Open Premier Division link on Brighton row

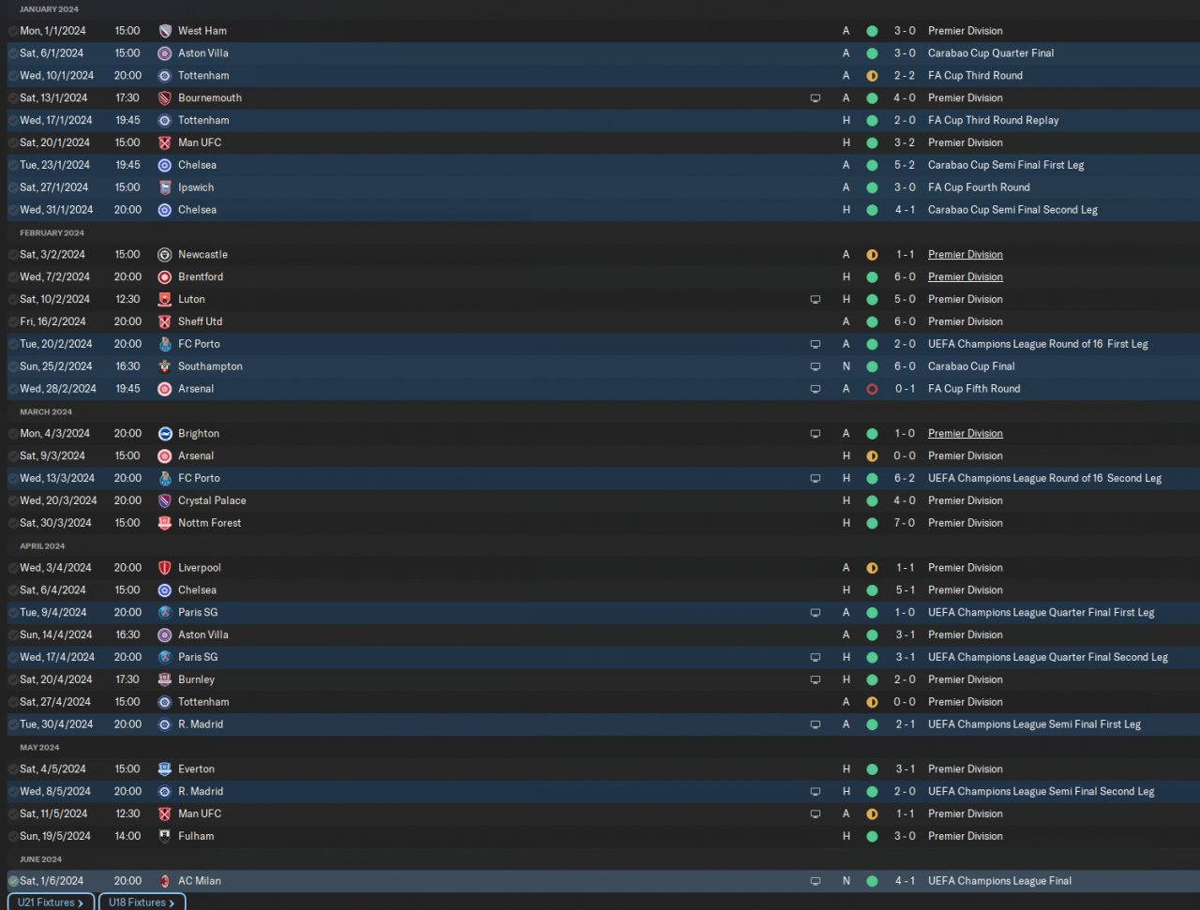coord(965,434)
